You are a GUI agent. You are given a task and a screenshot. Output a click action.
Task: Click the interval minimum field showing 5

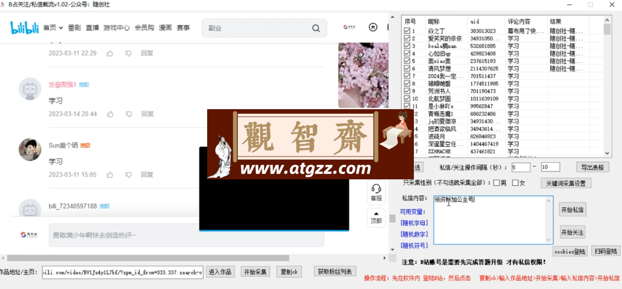click(x=521, y=167)
